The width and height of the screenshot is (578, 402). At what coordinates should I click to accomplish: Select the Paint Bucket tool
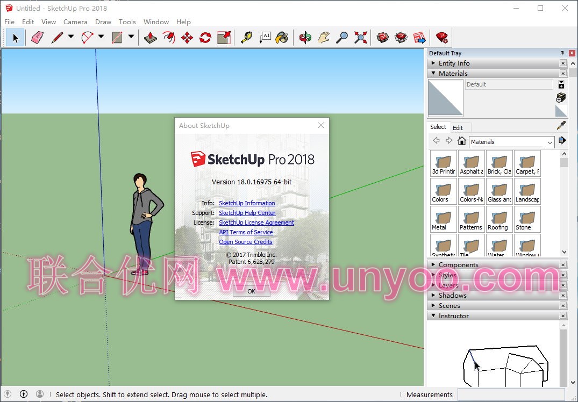pos(282,38)
